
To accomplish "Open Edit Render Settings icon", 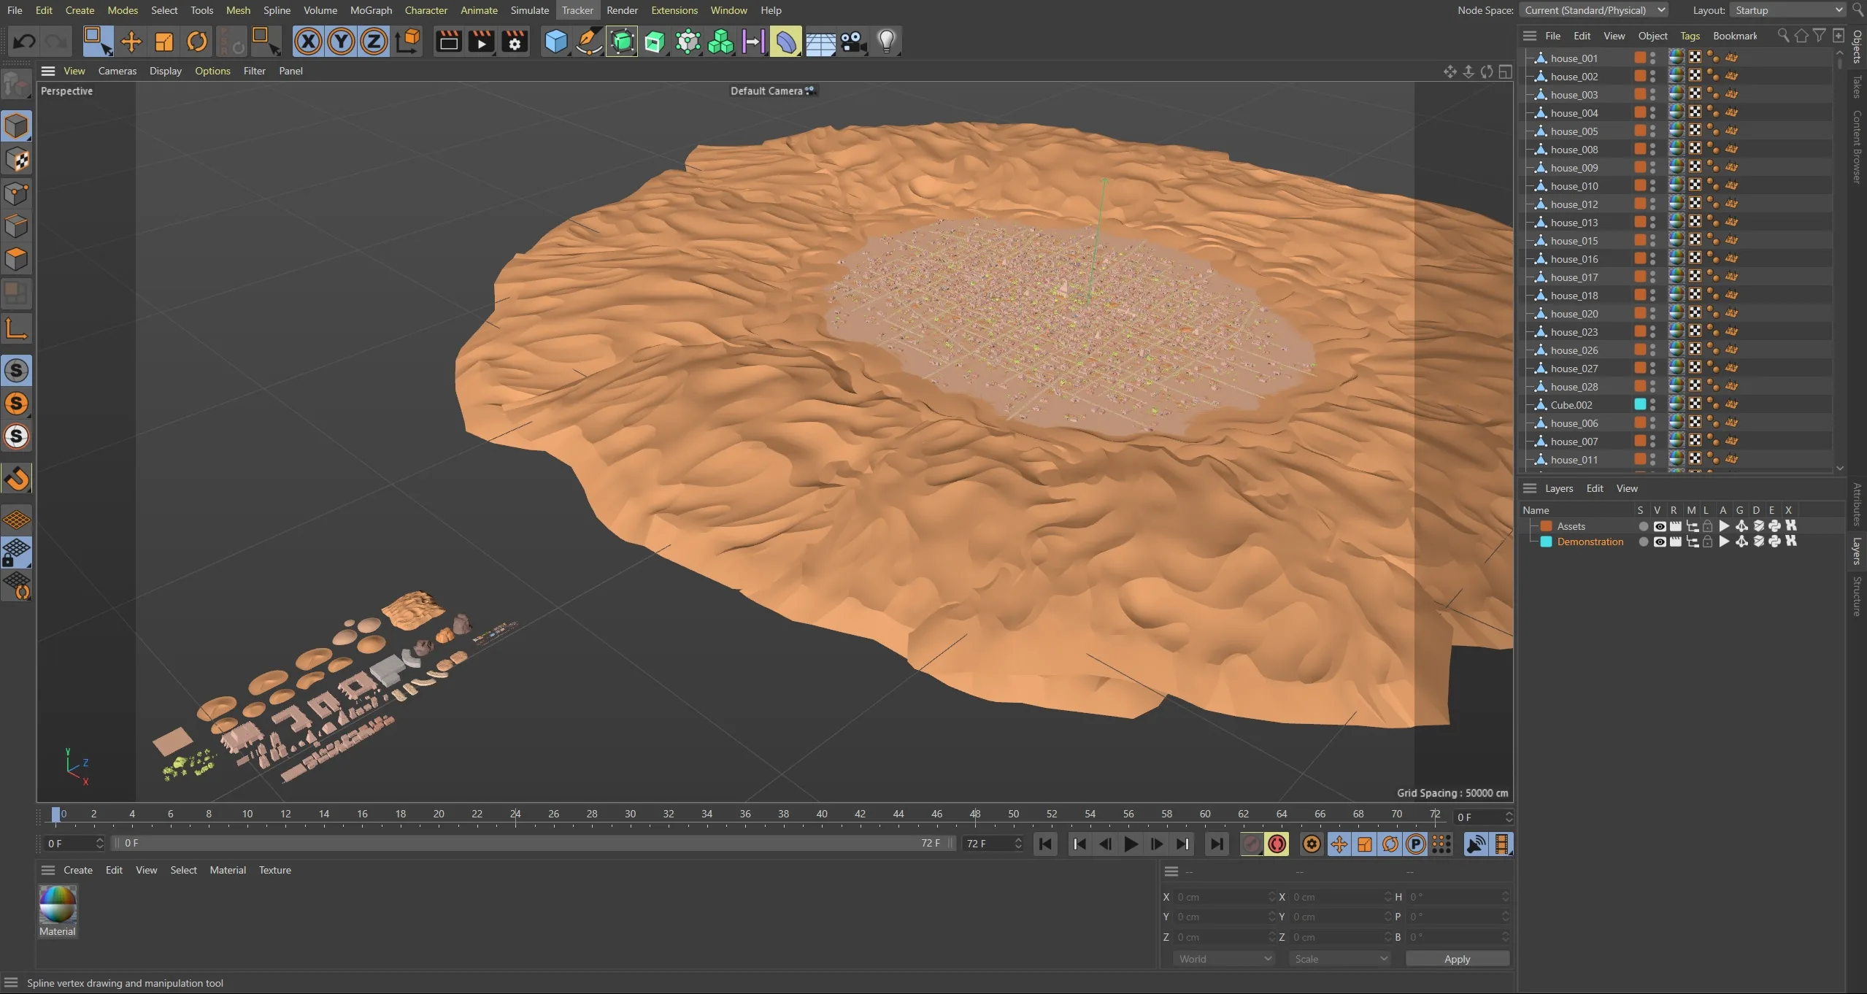I will click(x=515, y=42).
